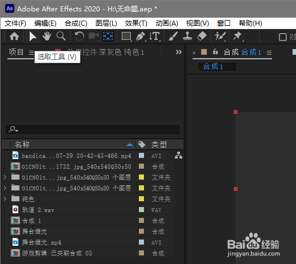Open the 图层(L) menu
Screen dimensions: 296x264
pos(106,23)
